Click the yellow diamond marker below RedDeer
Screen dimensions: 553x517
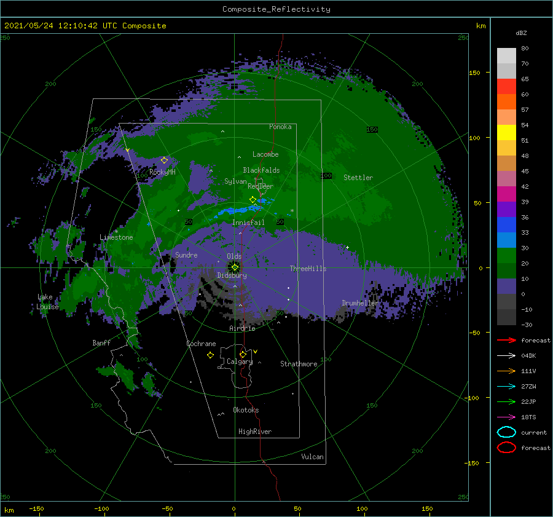click(x=253, y=200)
